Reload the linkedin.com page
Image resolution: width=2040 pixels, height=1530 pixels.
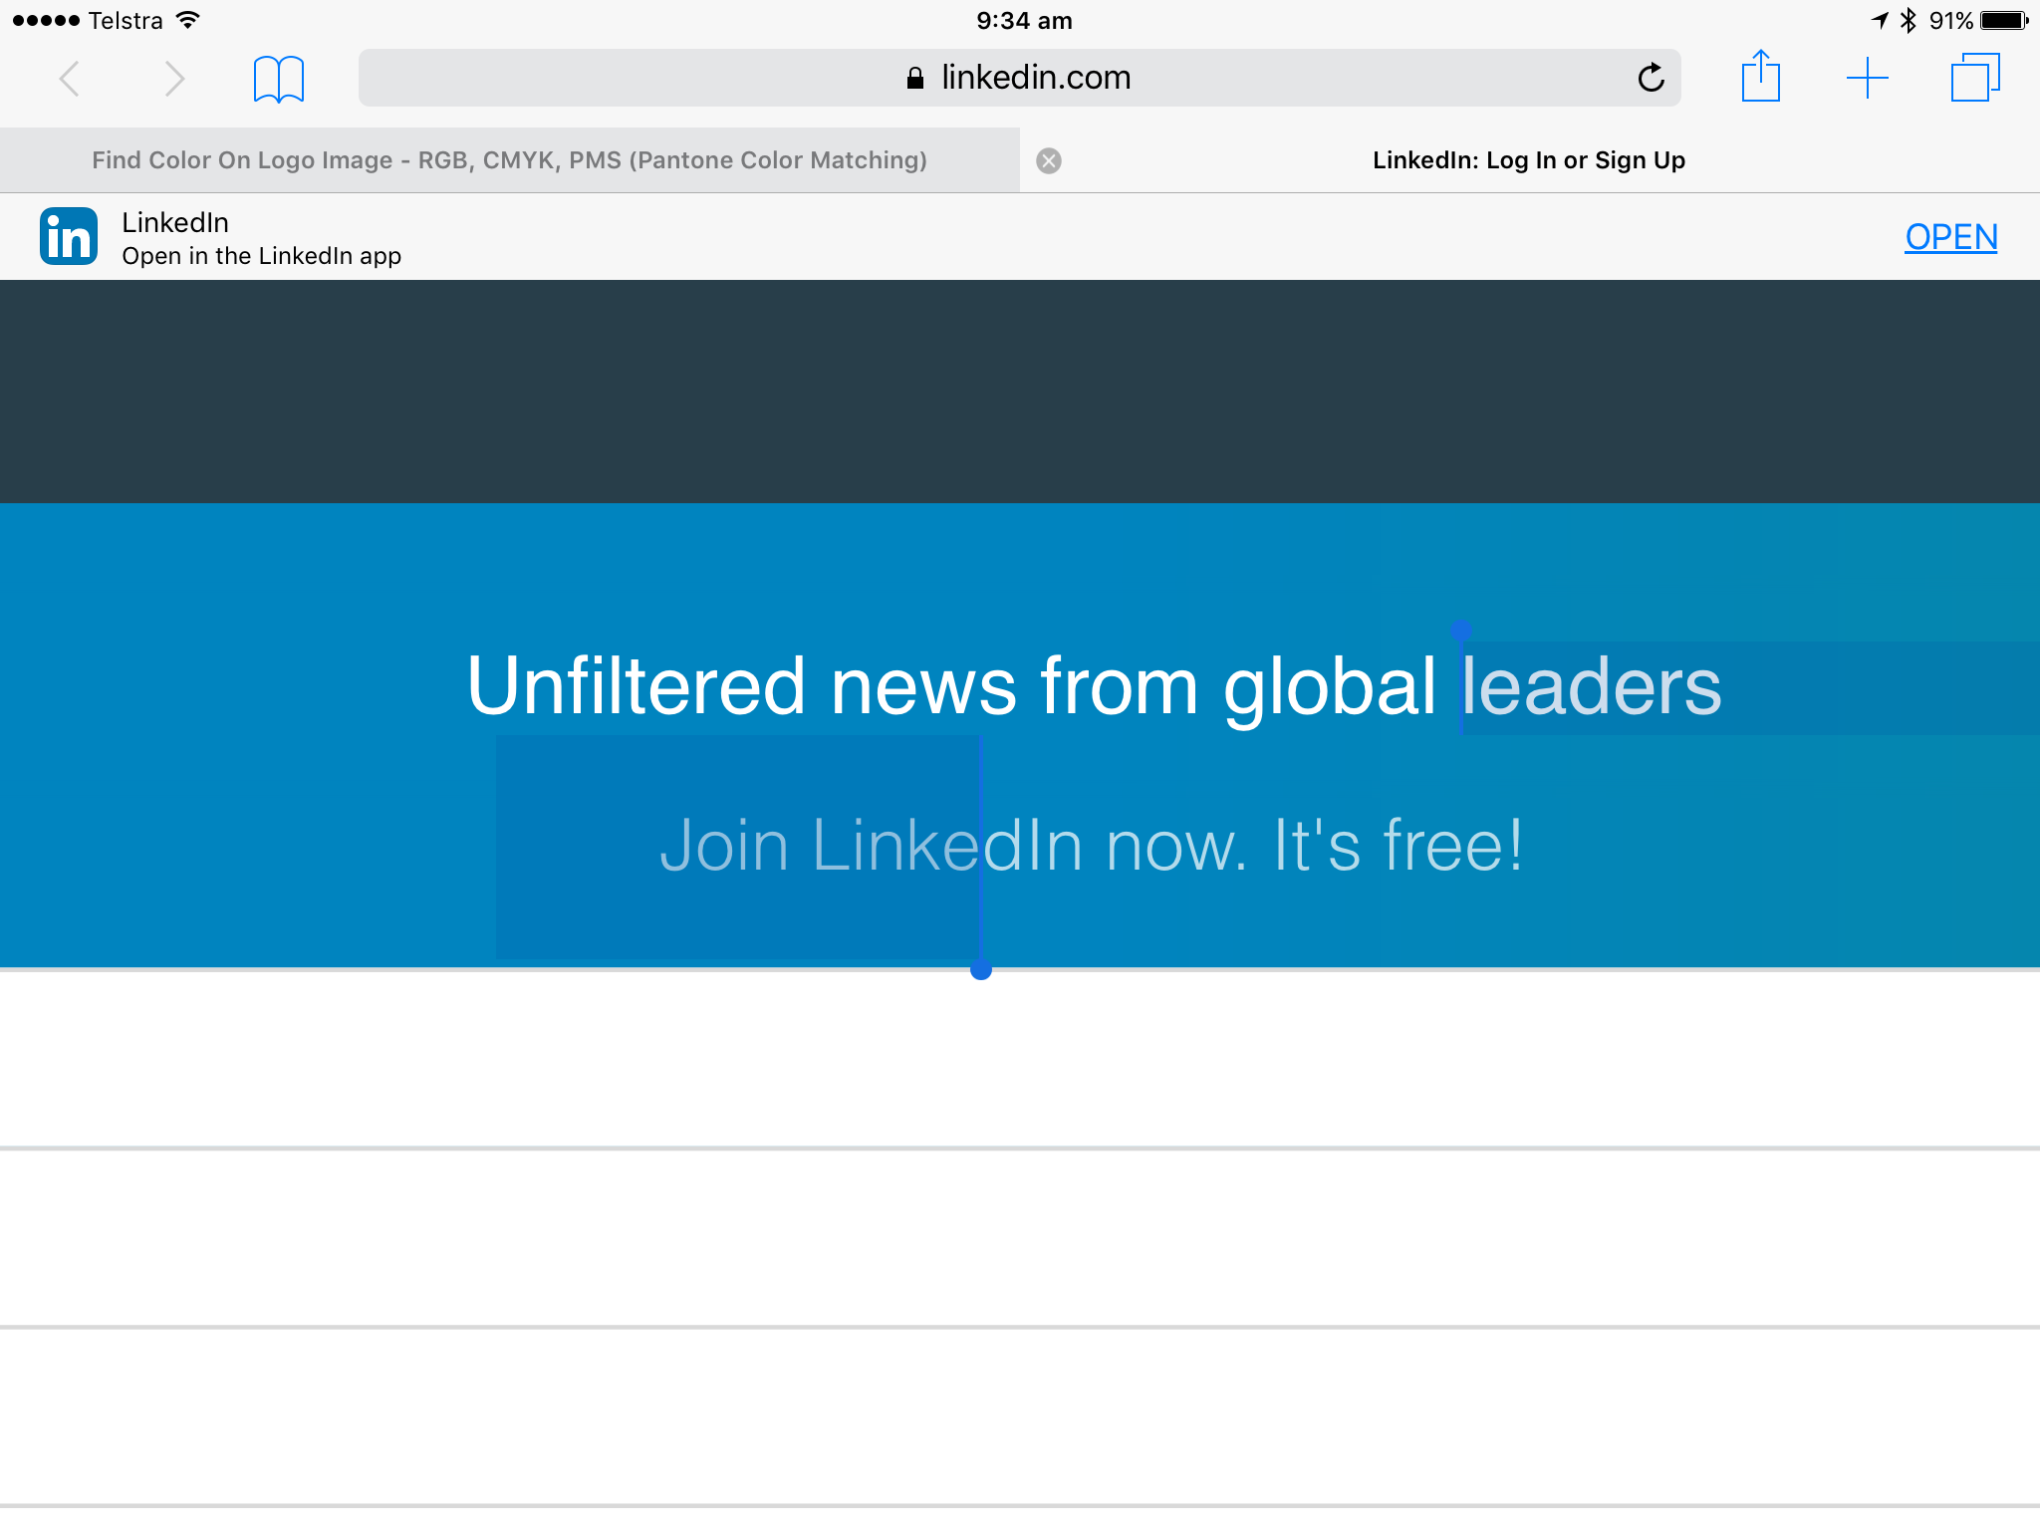(1651, 78)
